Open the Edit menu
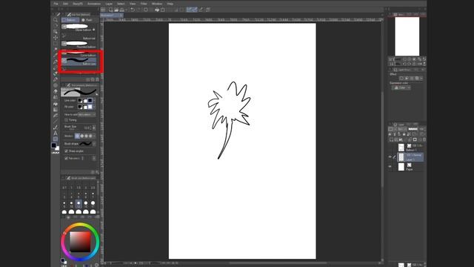Image resolution: width=474 pixels, height=267 pixels. [66, 4]
